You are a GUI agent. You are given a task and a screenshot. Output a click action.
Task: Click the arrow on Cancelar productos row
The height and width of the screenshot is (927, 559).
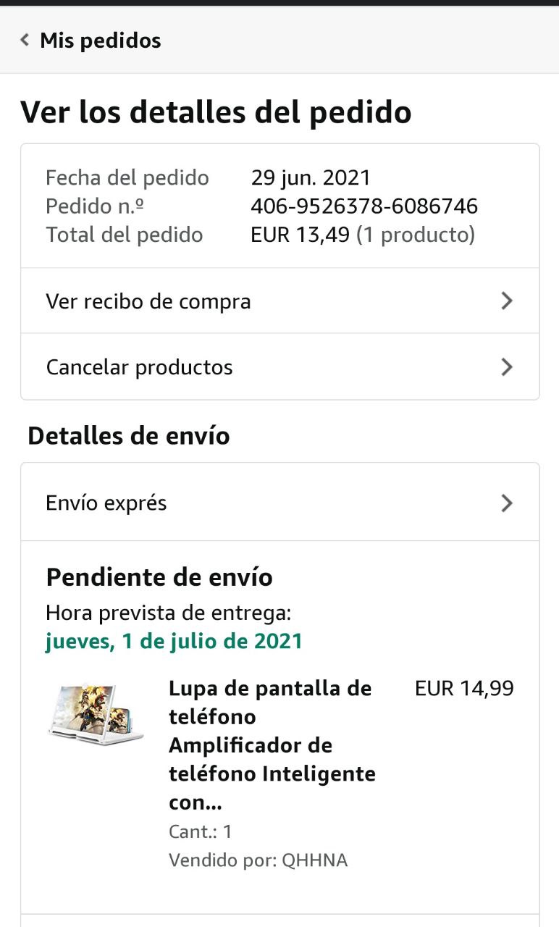point(507,367)
